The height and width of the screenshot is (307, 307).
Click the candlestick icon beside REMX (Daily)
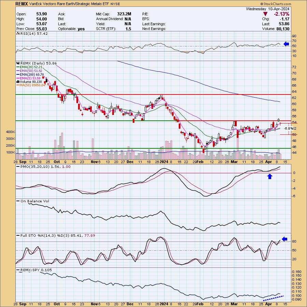(18, 63)
